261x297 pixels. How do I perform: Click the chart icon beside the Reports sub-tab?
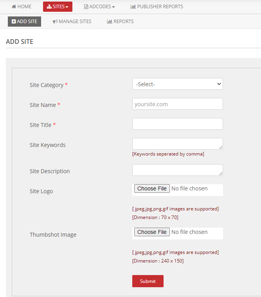(110, 22)
